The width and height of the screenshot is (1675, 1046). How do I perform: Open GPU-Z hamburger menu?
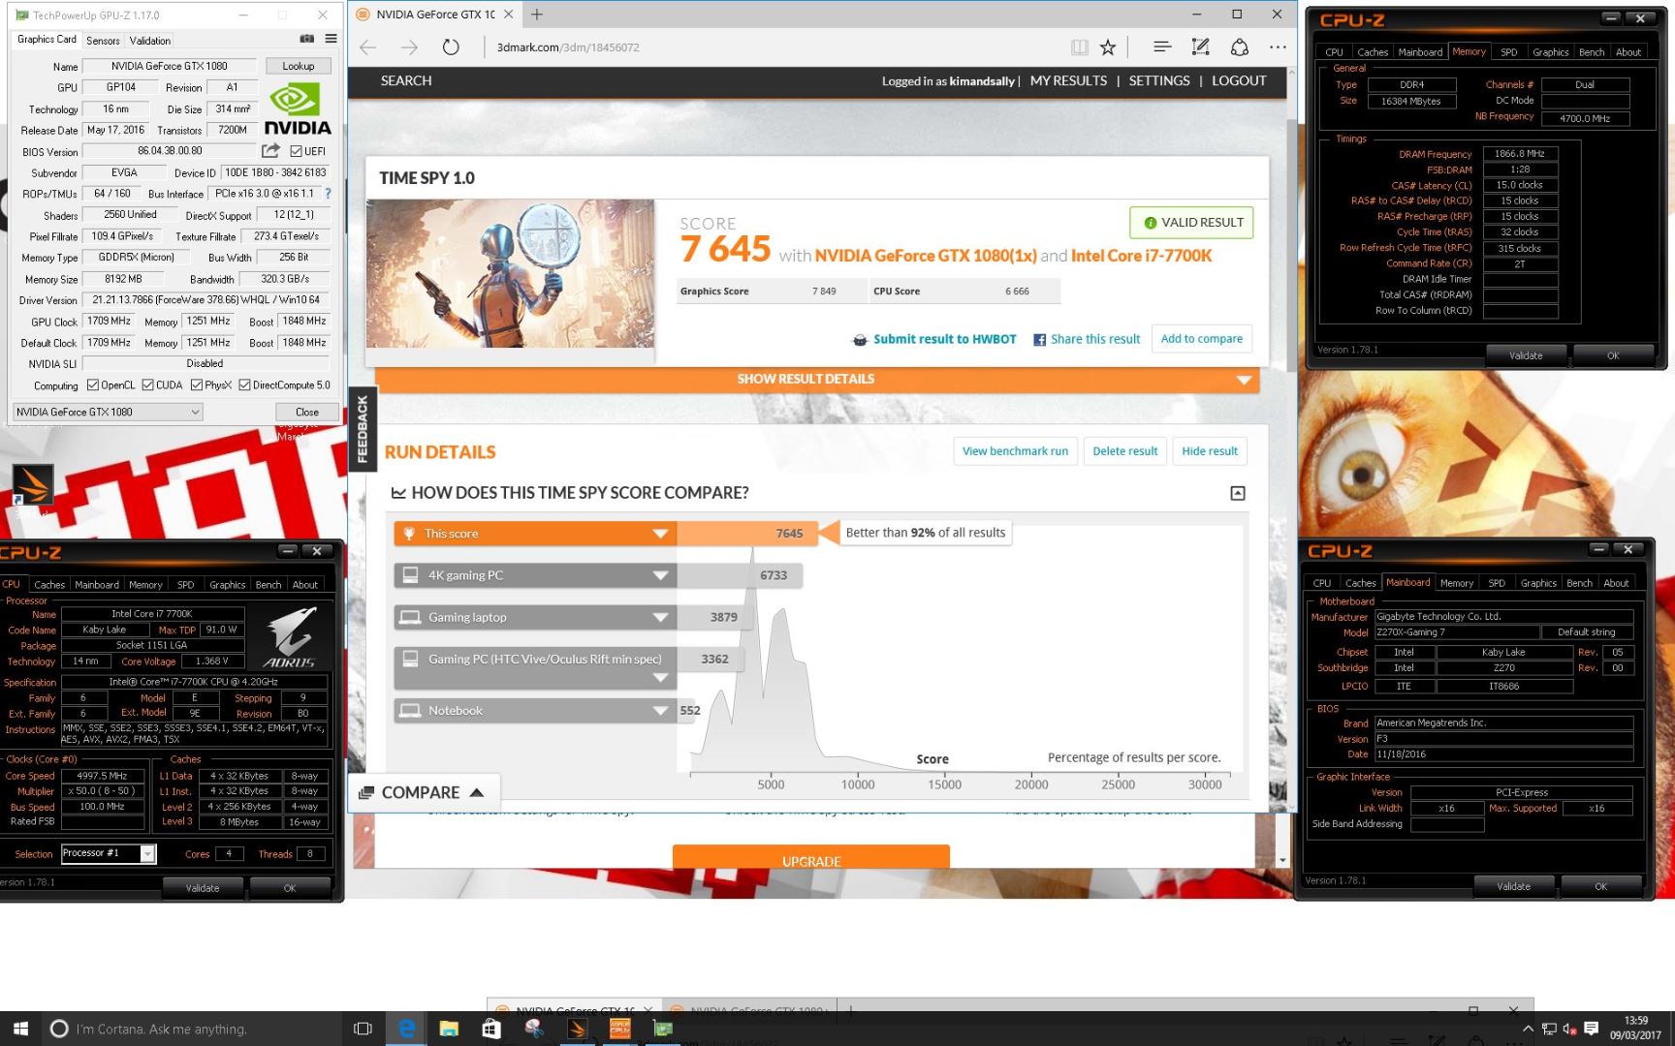tap(331, 39)
